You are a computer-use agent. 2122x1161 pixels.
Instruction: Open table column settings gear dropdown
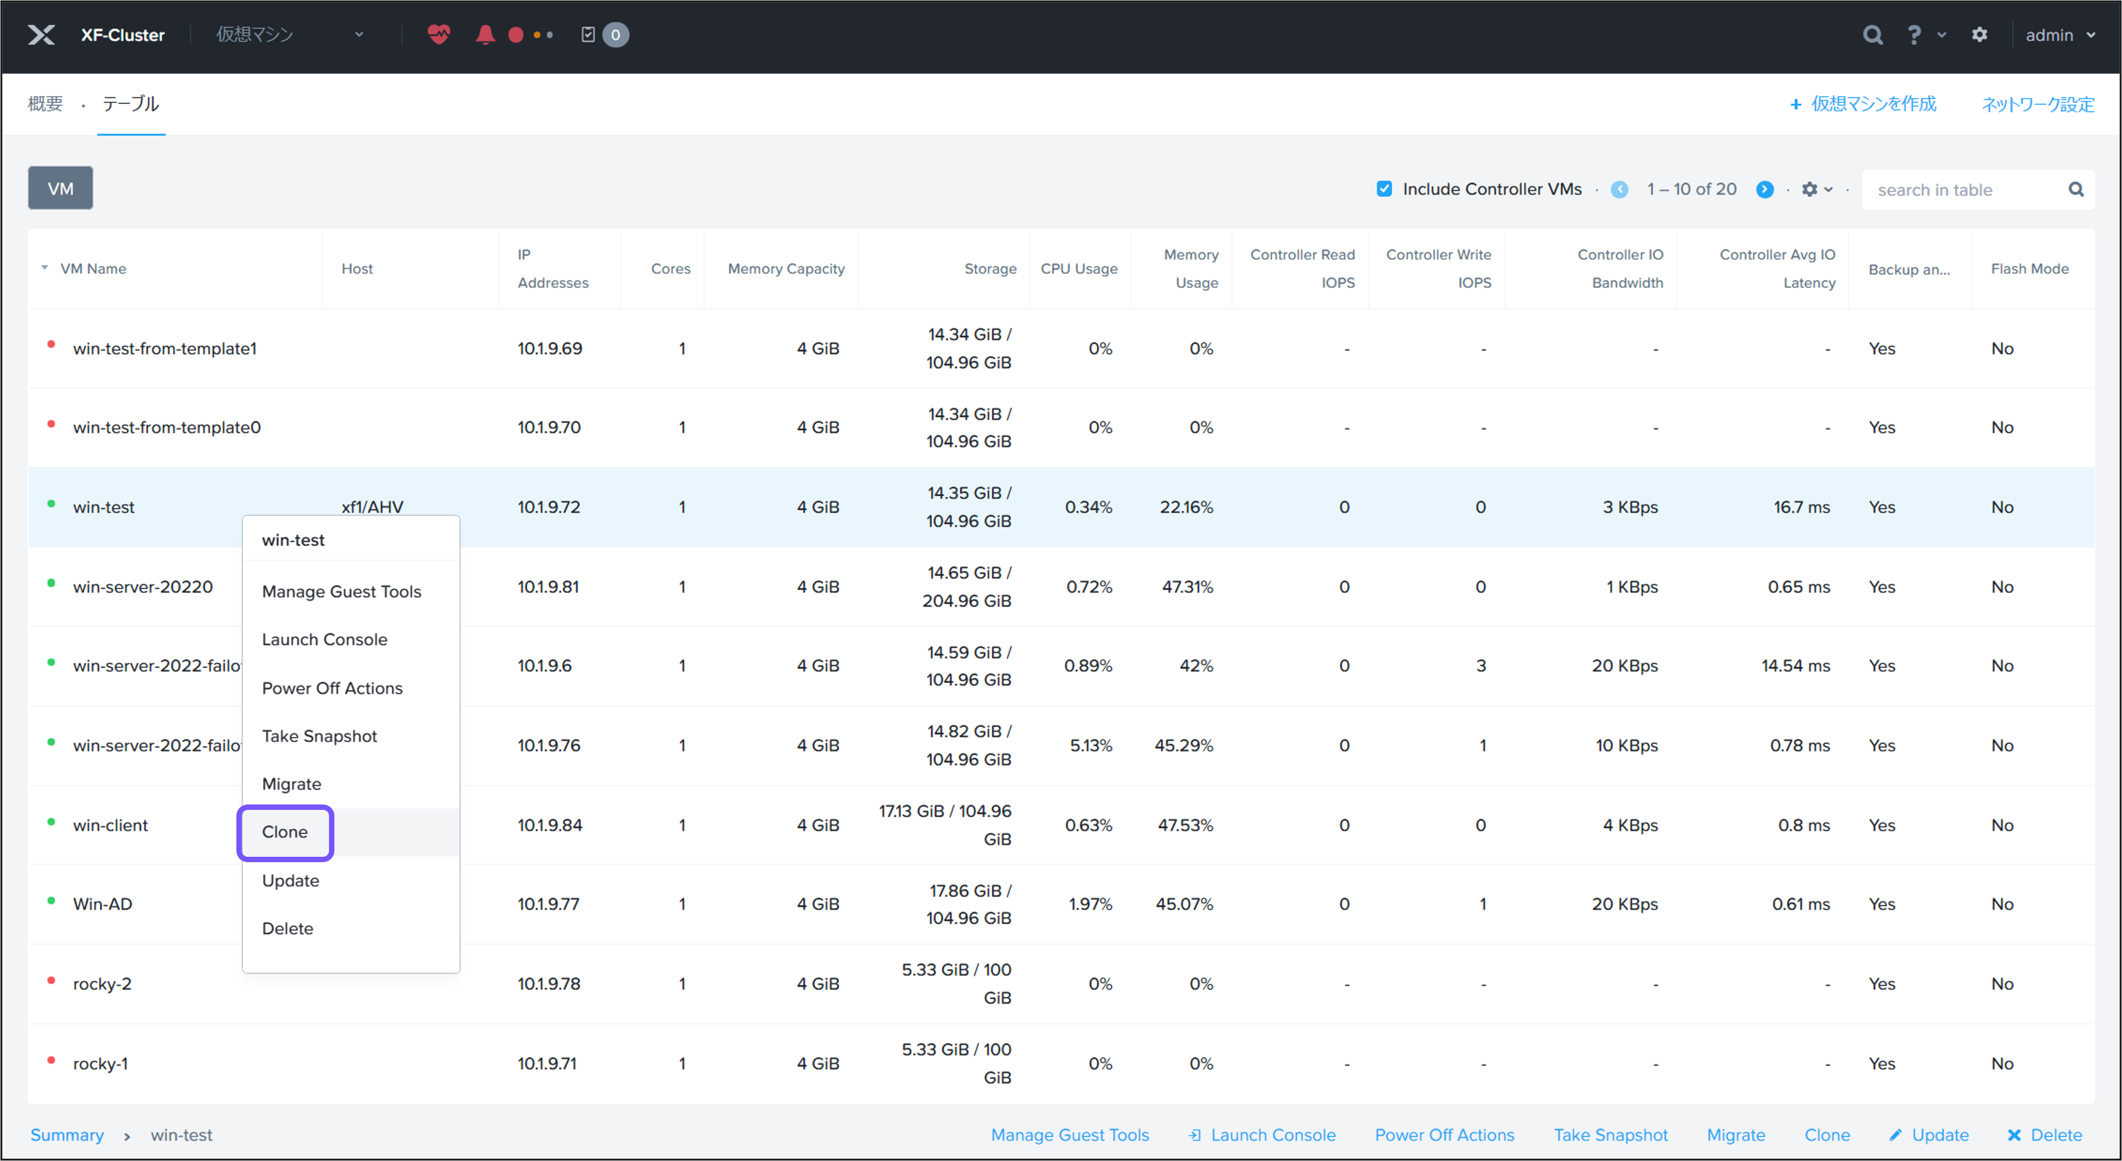click(1816, 189)
